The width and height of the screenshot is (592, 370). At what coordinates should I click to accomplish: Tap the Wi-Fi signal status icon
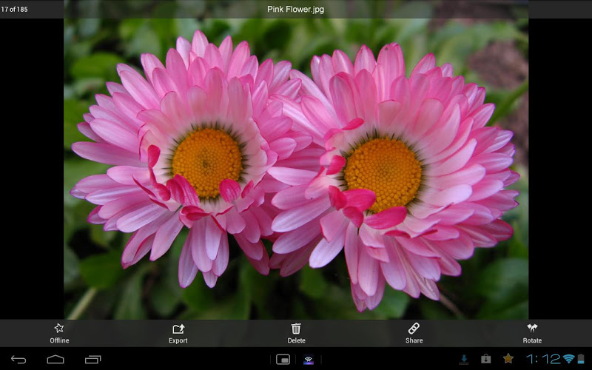(568, 359)
